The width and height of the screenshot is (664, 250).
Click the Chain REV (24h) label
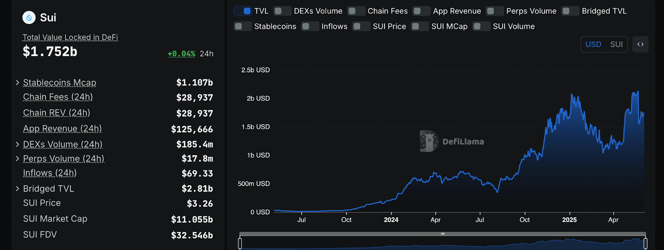[56, 113]
